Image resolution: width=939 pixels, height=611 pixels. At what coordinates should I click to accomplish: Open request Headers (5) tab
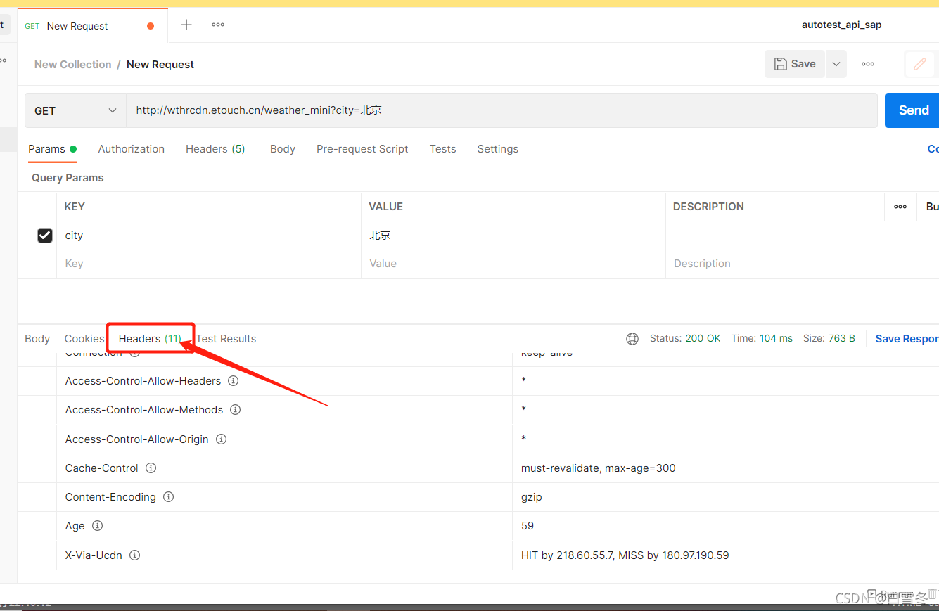click(x=215, y=149)
